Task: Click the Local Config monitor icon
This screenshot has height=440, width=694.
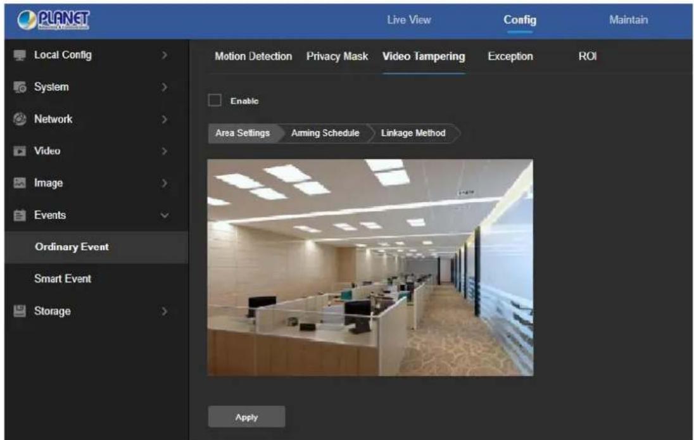Action: pyautogui.click(x=20, y=55)
